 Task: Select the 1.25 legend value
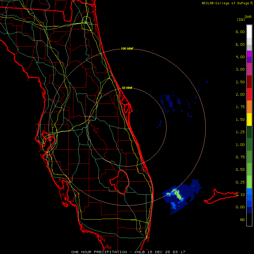tap(240, 132)
